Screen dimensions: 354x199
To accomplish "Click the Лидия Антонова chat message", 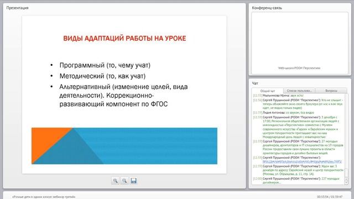I will click(x=284, y=112).
